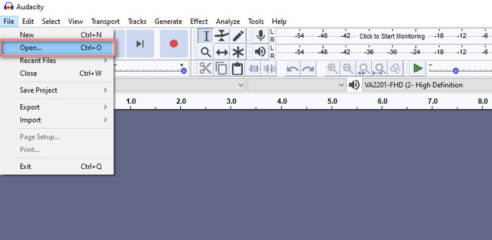Open the VA2201-FHD playback device dropdown
This screenshot has height=240, width=492.
(x=427, y=85)
